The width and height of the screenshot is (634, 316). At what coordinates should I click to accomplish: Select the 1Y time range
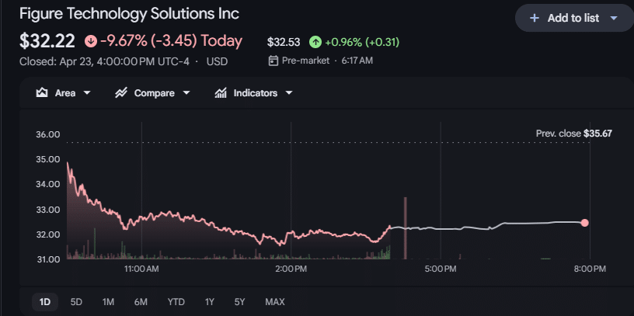pos(209,302)
